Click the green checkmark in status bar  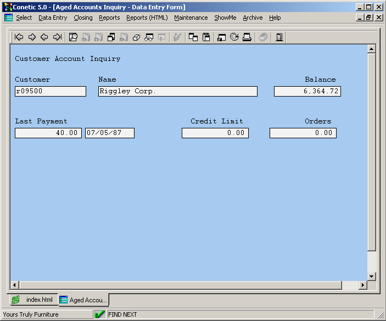[x=100, y=314]
